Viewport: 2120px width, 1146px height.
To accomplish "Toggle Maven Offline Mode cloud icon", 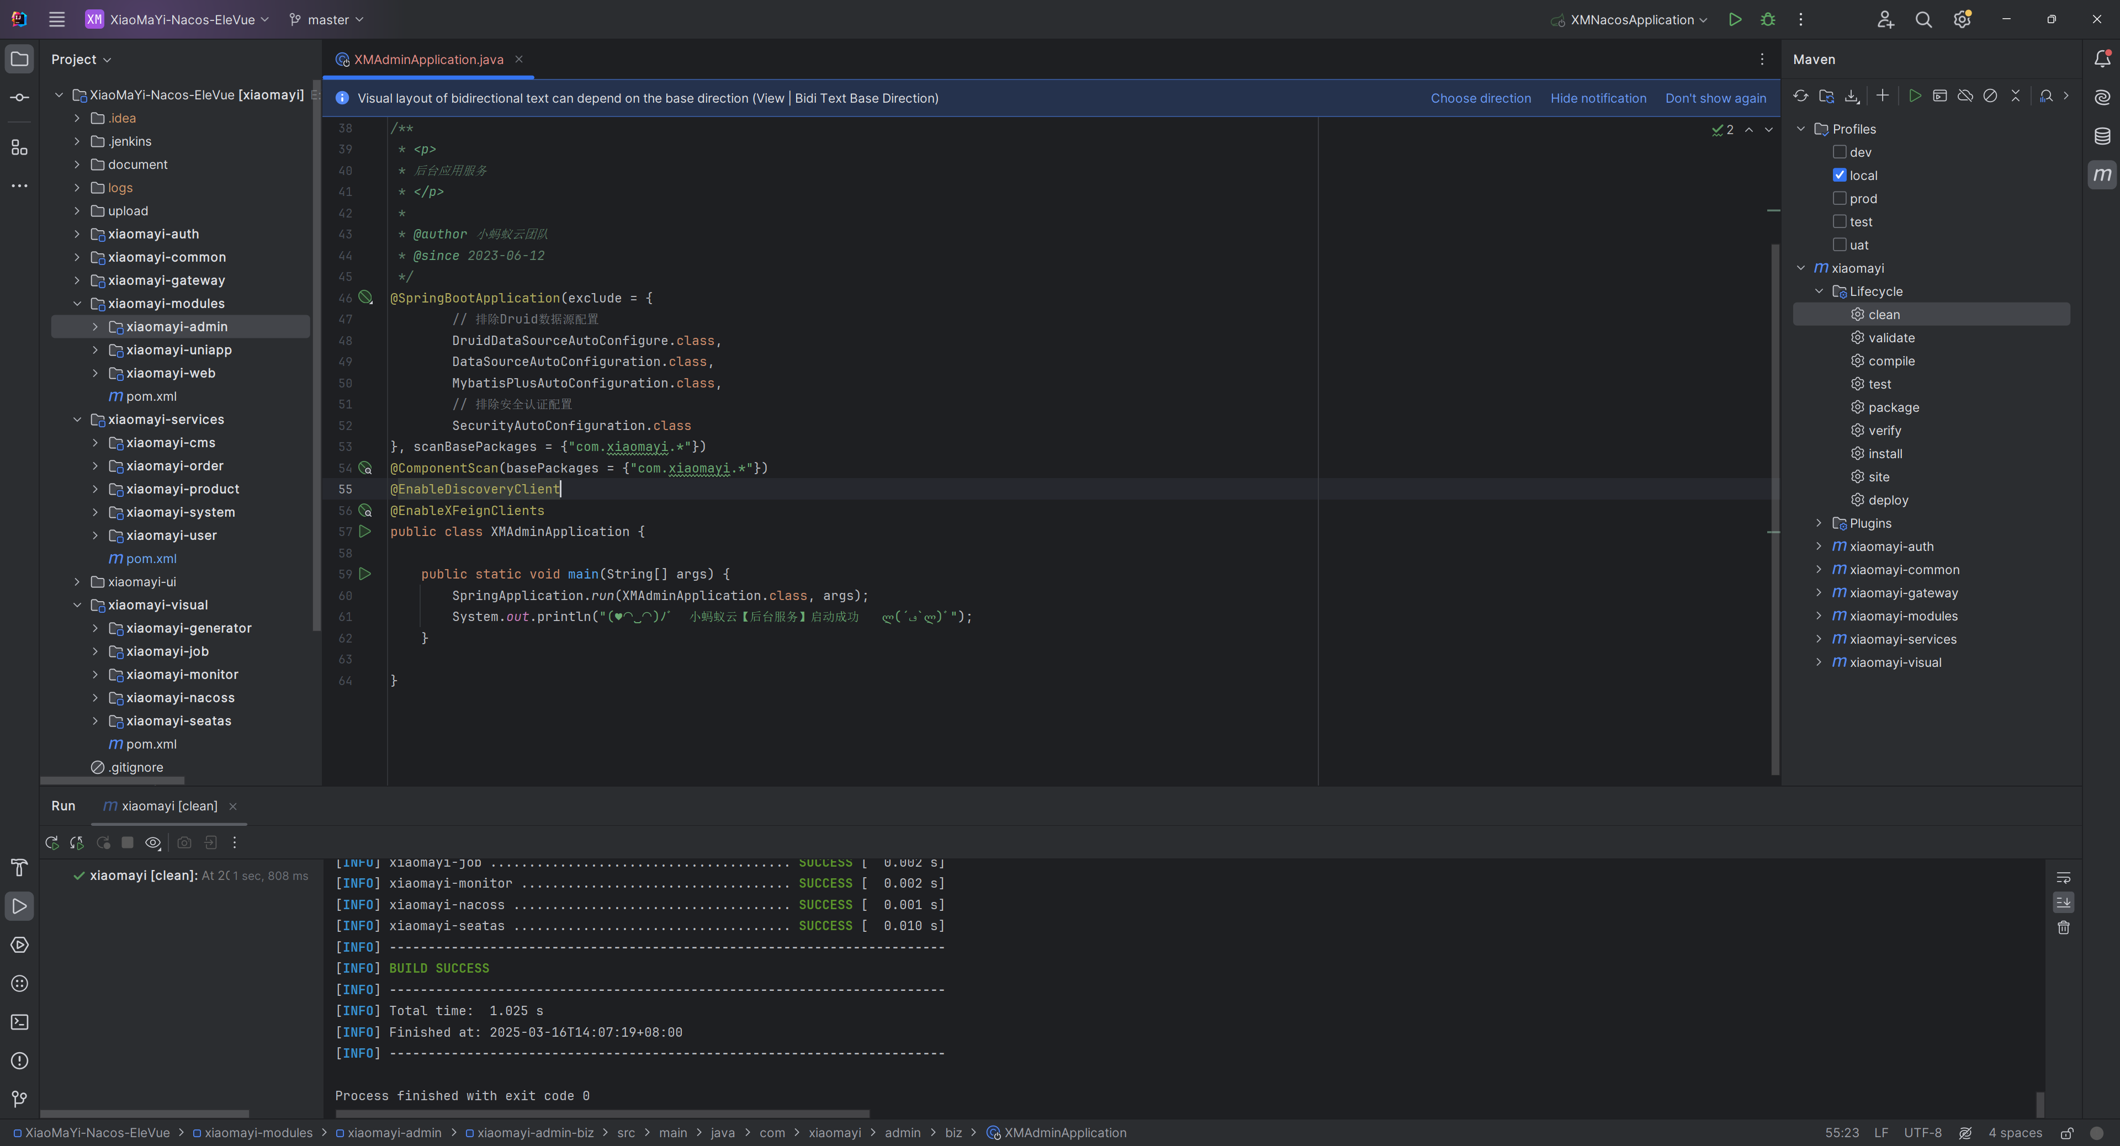I will (1965, 96).
